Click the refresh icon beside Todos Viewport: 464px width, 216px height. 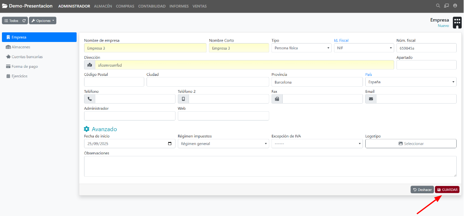pyautogui.click(x=24, y=21)
